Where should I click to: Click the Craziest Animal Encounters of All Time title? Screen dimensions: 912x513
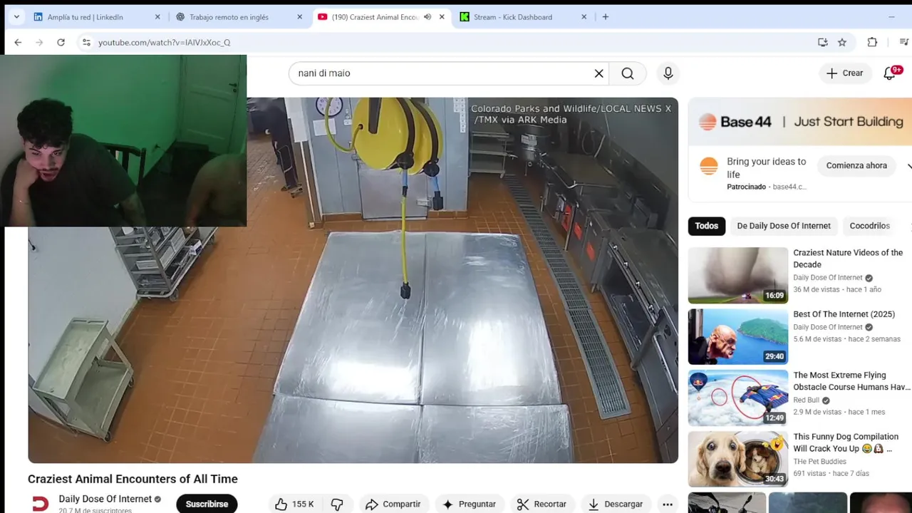click(133, 479)
